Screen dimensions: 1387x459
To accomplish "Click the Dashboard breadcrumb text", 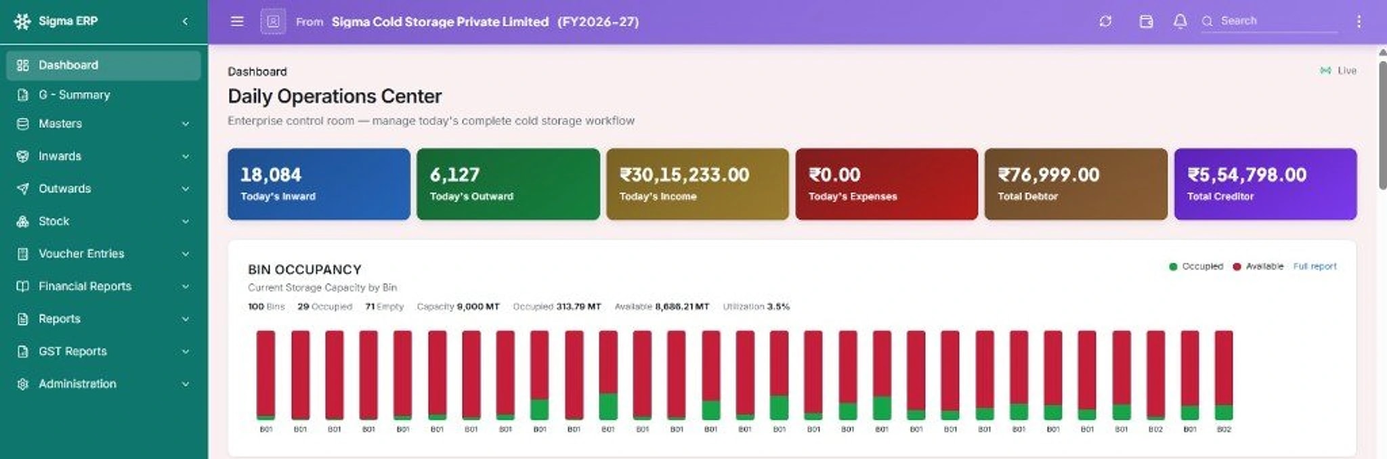I will tap(257, 71).
